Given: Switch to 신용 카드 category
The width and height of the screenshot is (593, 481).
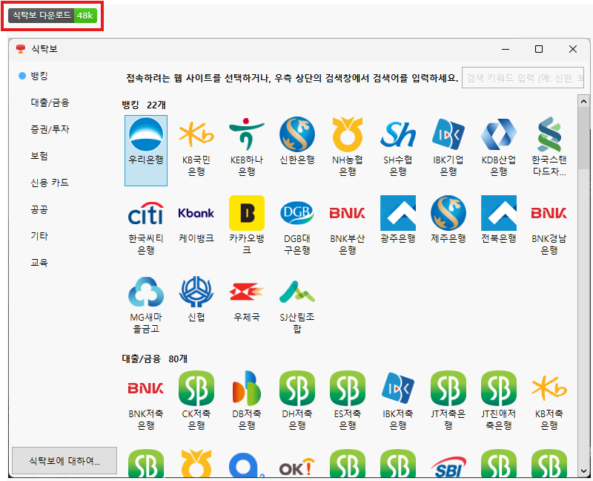Looking at the screenshot, I should 50,183.
